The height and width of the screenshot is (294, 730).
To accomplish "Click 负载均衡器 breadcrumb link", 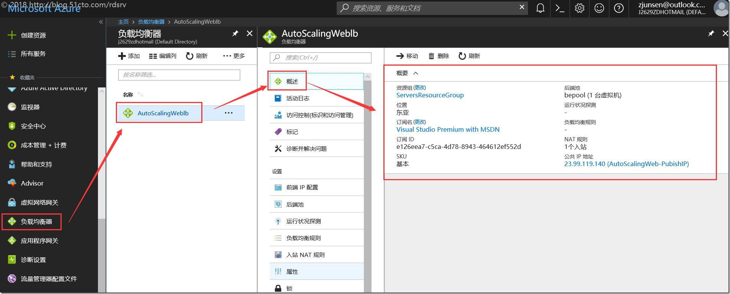I will [151, 22].
